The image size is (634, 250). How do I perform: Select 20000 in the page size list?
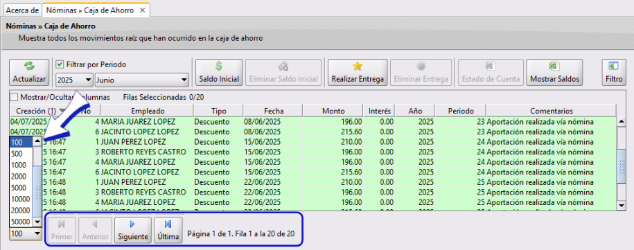tap(21, 210)
